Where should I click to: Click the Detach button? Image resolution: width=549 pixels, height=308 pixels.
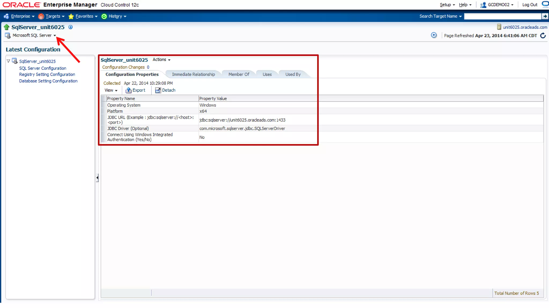coord(165,90)
